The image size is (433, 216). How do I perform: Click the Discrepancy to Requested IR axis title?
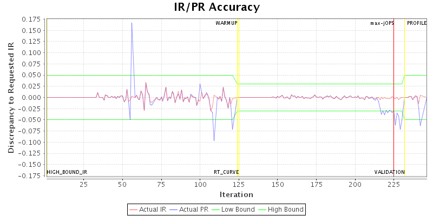click(11, 97)
